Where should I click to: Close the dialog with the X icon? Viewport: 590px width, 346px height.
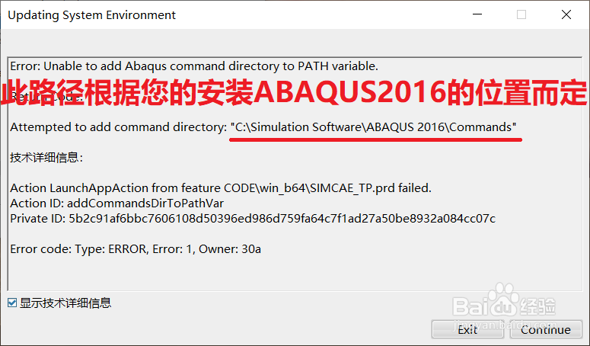coord(566,14)
